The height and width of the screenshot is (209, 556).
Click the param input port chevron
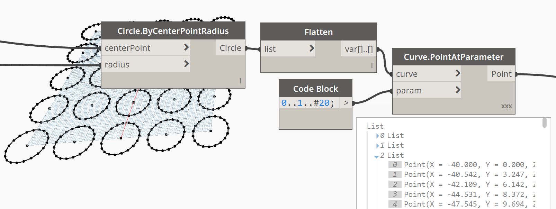click(x=458, y=90)
